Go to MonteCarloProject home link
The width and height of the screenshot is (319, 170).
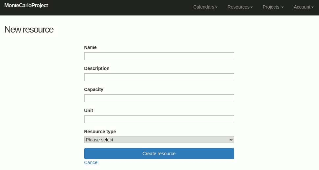pyautogui.click(x=26, y=6)
